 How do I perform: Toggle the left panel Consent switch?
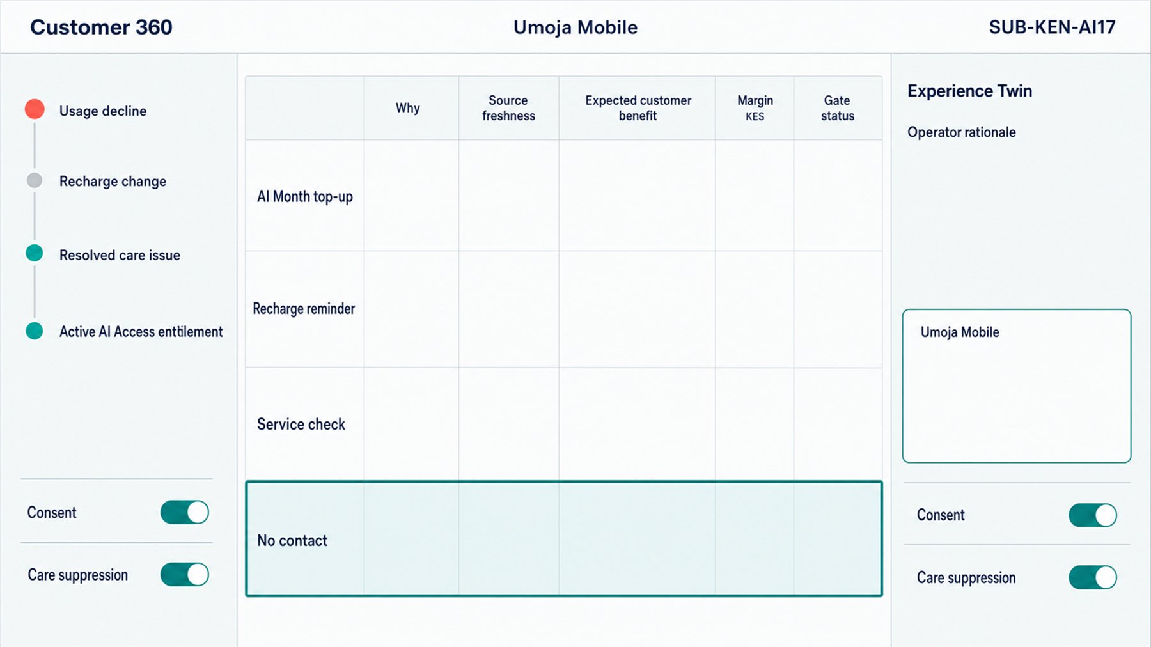[185, 512]
